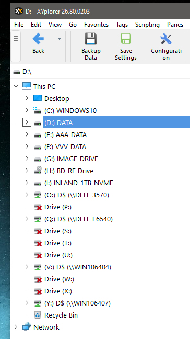Click the (D:) DATA drive icon
The width and height of the screenshot is (190, 339).
(x=38, y=123)
